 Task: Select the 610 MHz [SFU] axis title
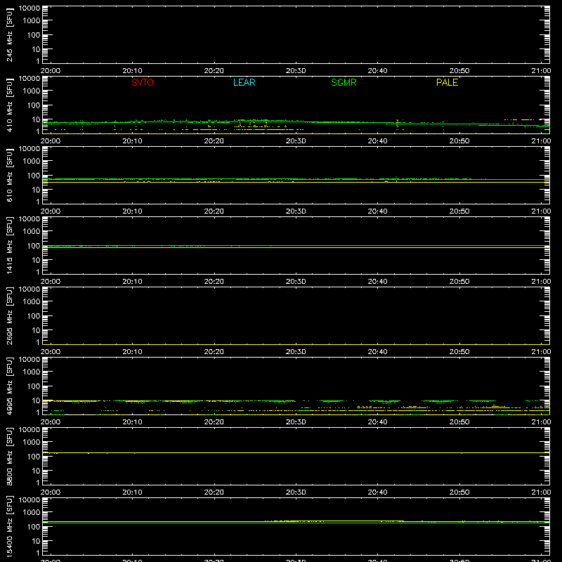click(9, 175)
